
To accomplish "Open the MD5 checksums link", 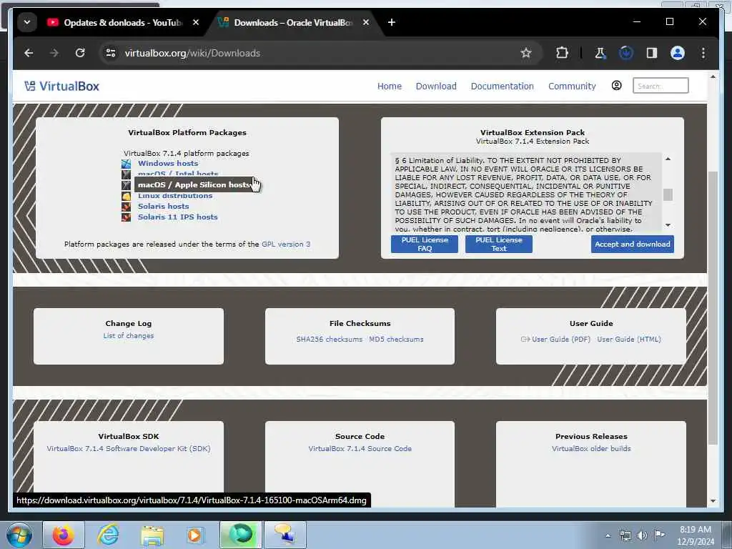I will (396, 340).
